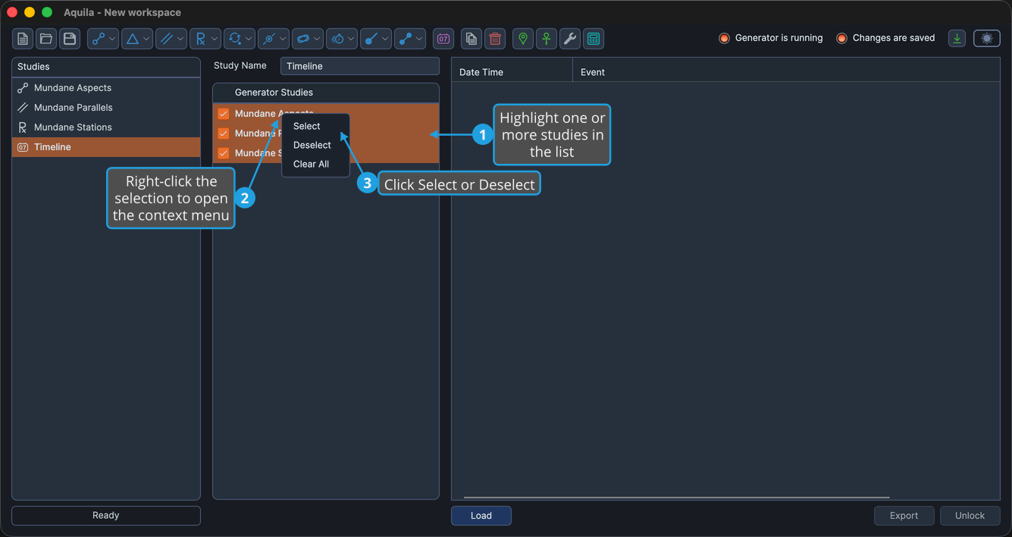Delete the study with the red trash icon
Image resolution: width=1012 pixels, height=537 pixels.
click(495, 39)
